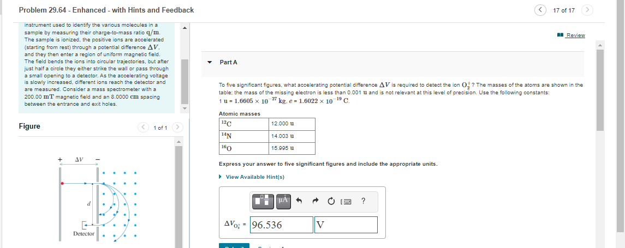Reset the answer box with the circular arrow

330,202
